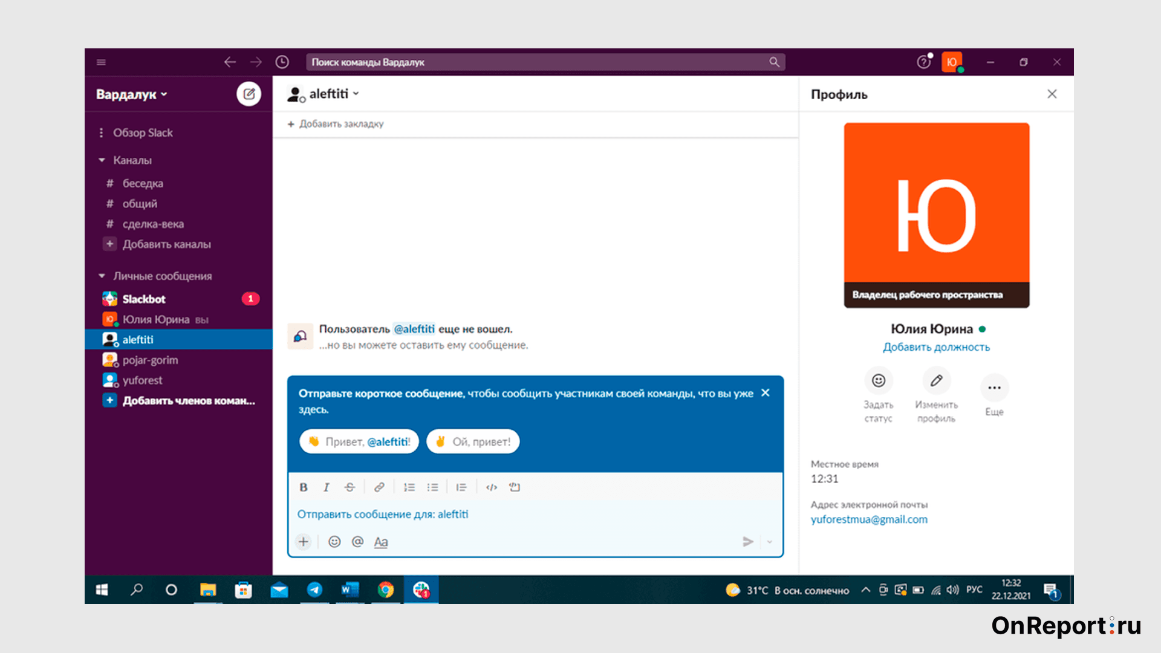The image size is (1161, 653).
Task: Open the беседка channel
Action: (x=143, y=183)
